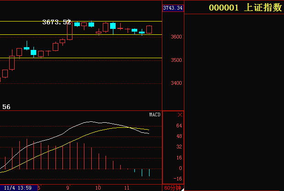
Task: Click the 32 value on MACD axis
Action: 179,147
